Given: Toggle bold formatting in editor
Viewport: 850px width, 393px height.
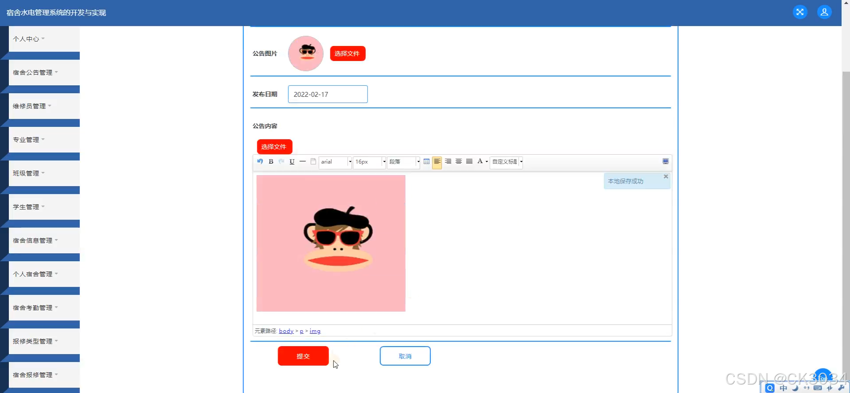Looking at the screenshot, I should (x=271, y=162).
